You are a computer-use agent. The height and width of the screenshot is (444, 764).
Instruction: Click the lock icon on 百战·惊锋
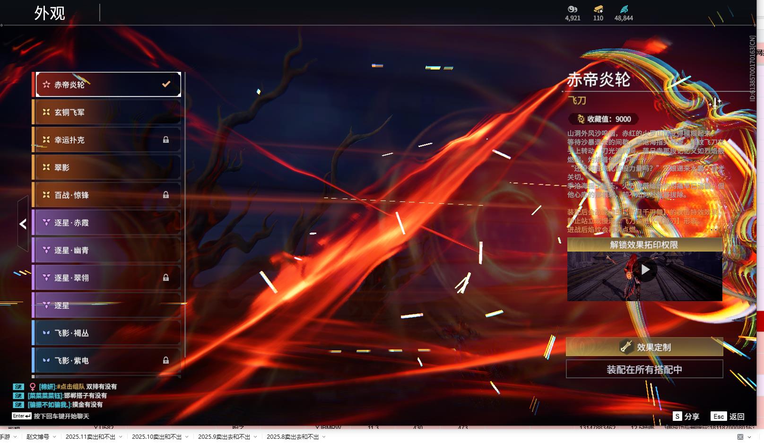[166, 194]
